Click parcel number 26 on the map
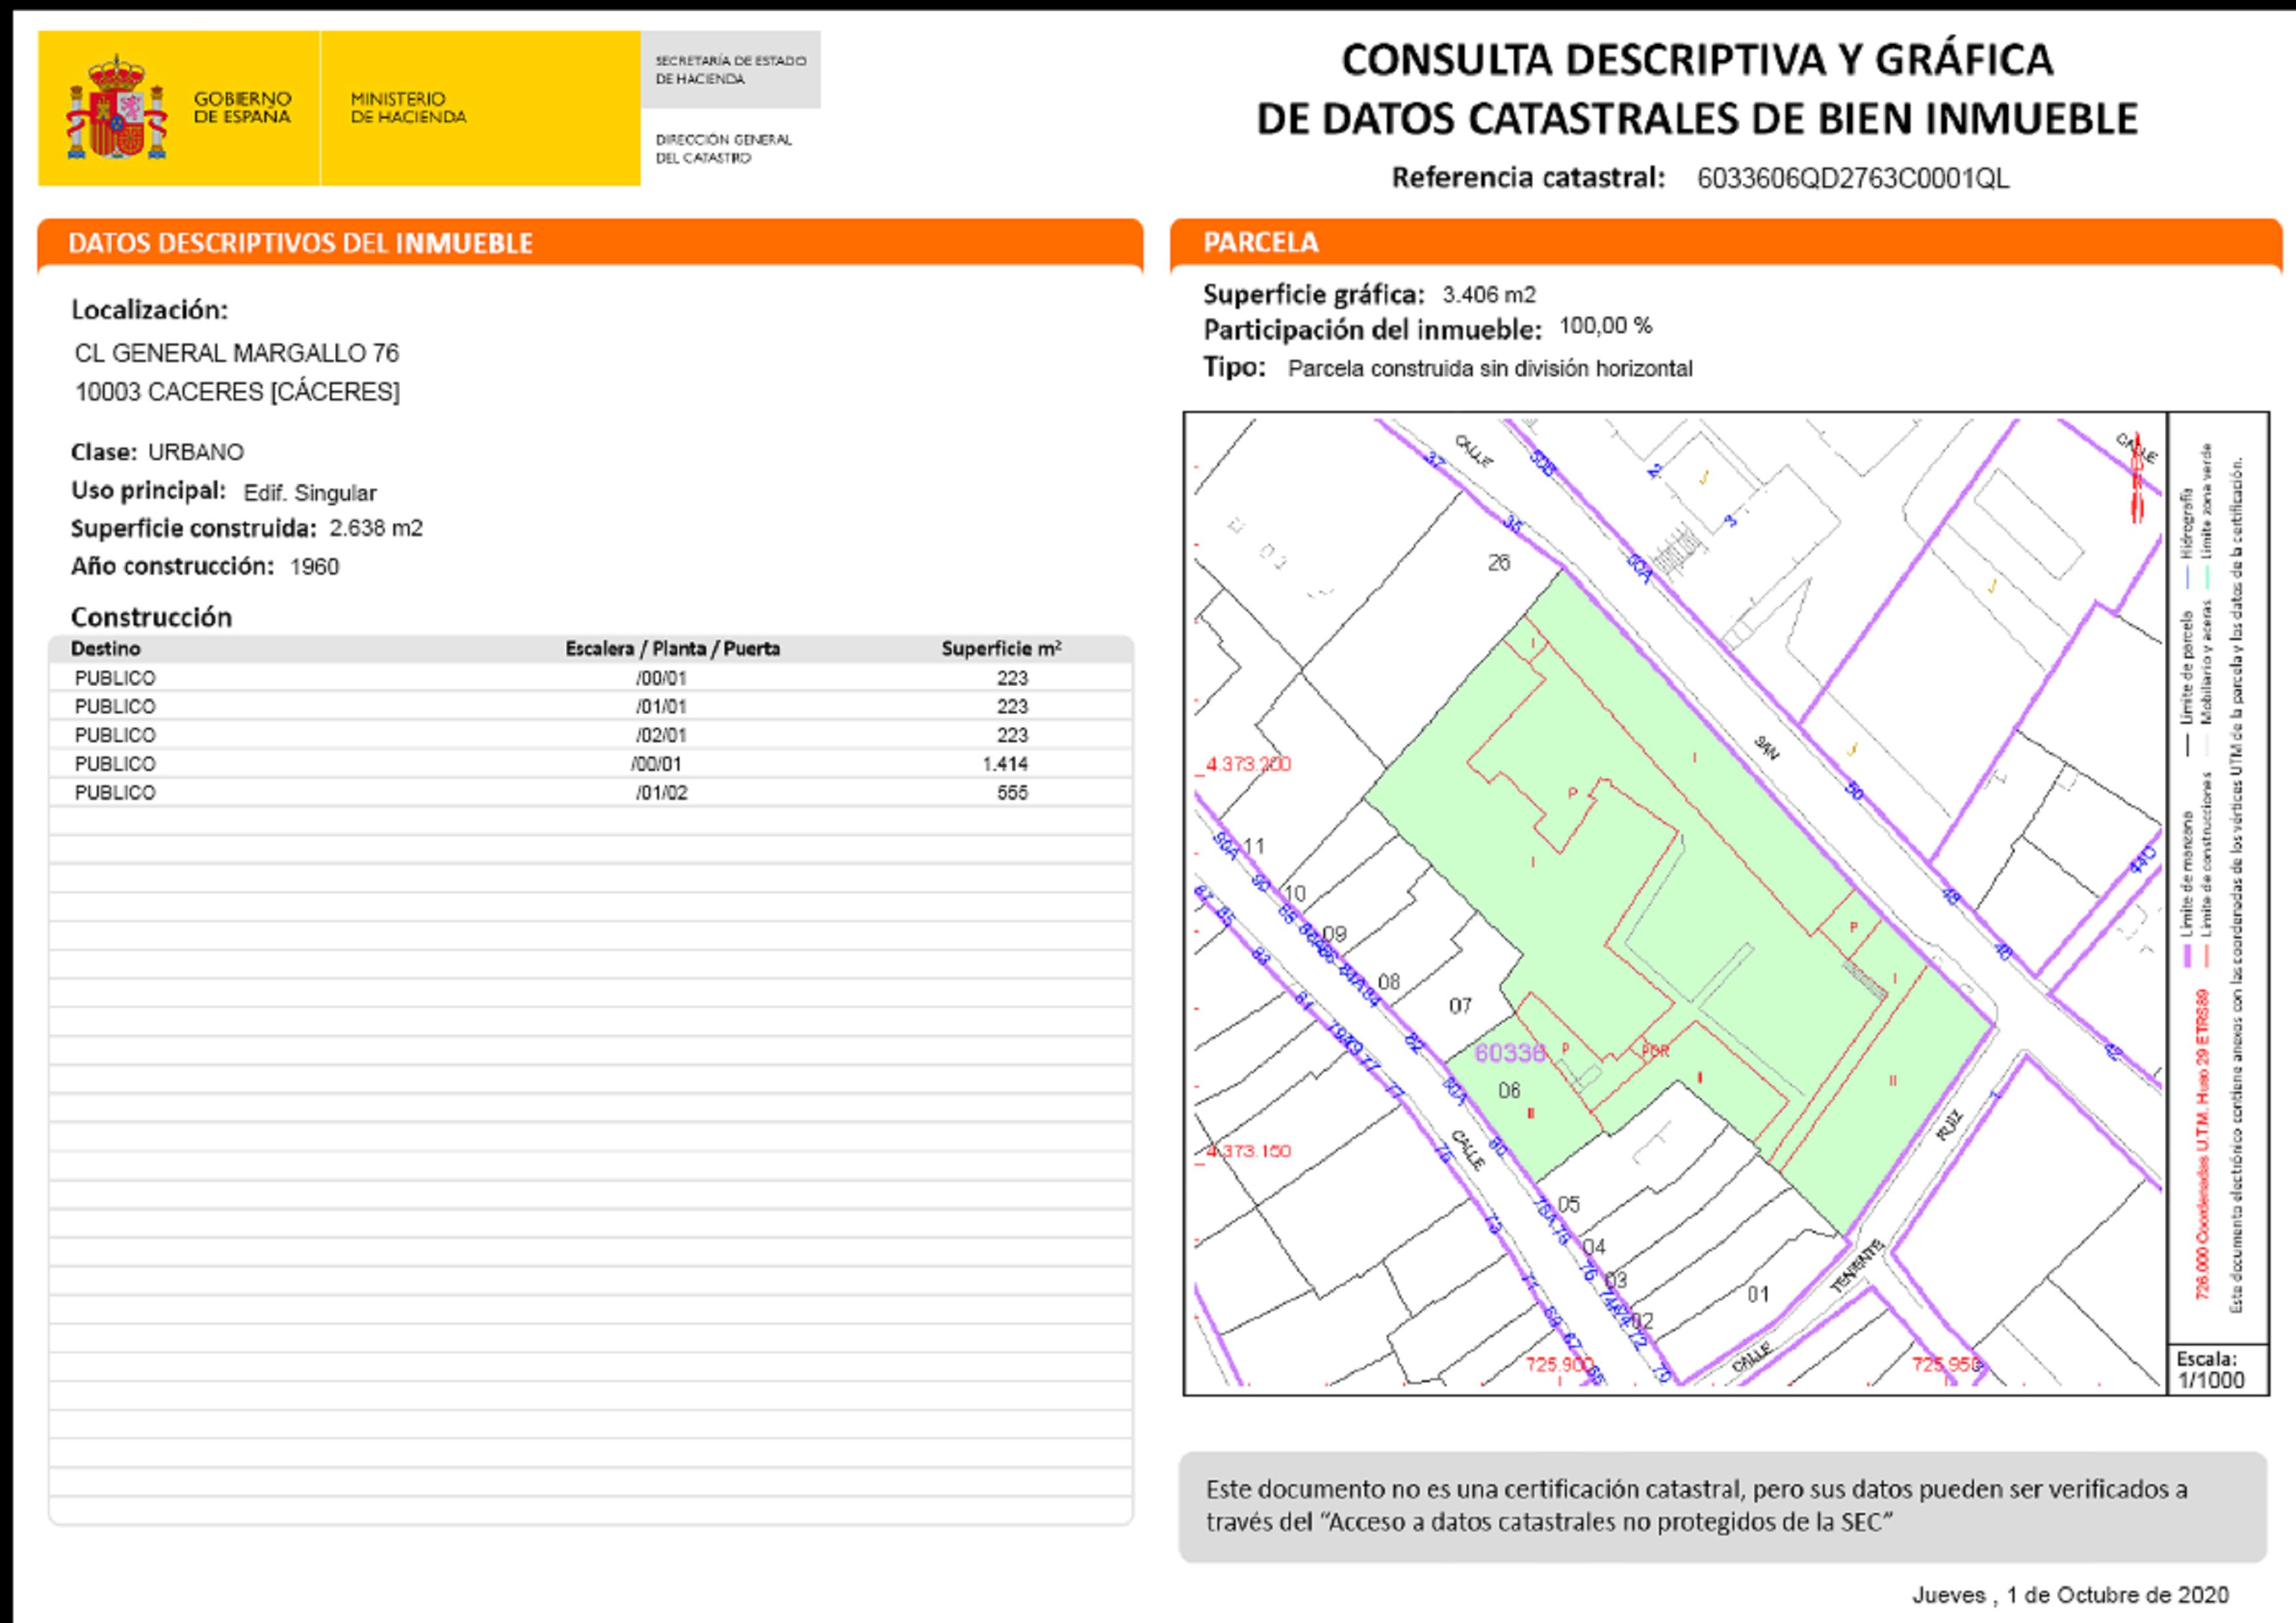The height and width of the screenshot is (1623, 2296). 1498,563
